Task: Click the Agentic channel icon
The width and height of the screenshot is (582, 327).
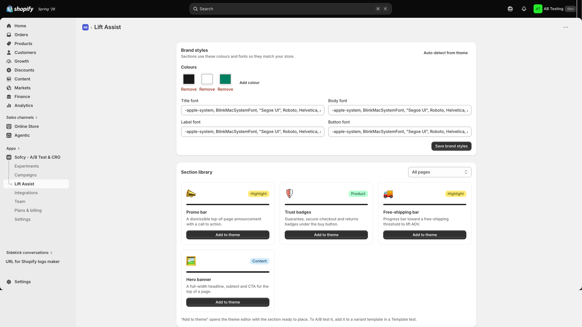Action: click(x=9, y=135)
